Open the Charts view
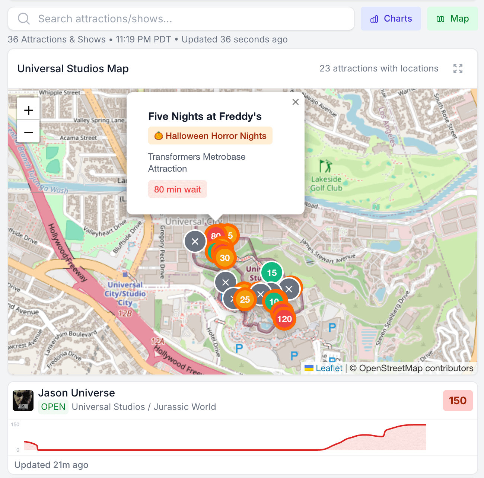 (x=391, y=19)
